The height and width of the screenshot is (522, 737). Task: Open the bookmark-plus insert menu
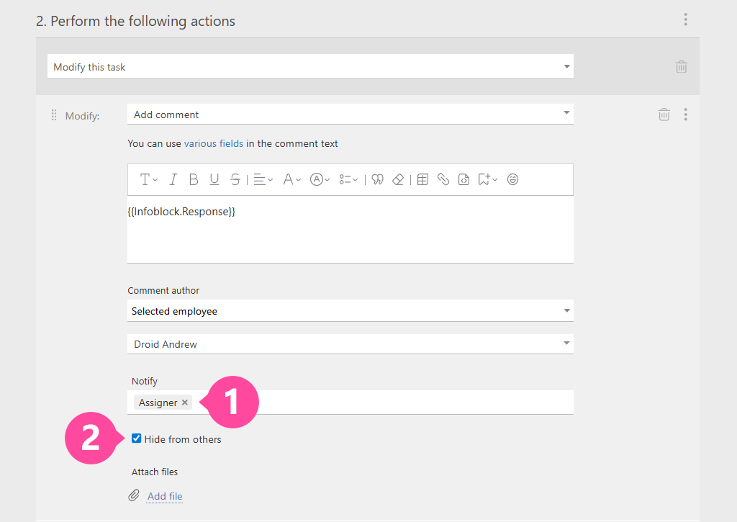point(487,179)
